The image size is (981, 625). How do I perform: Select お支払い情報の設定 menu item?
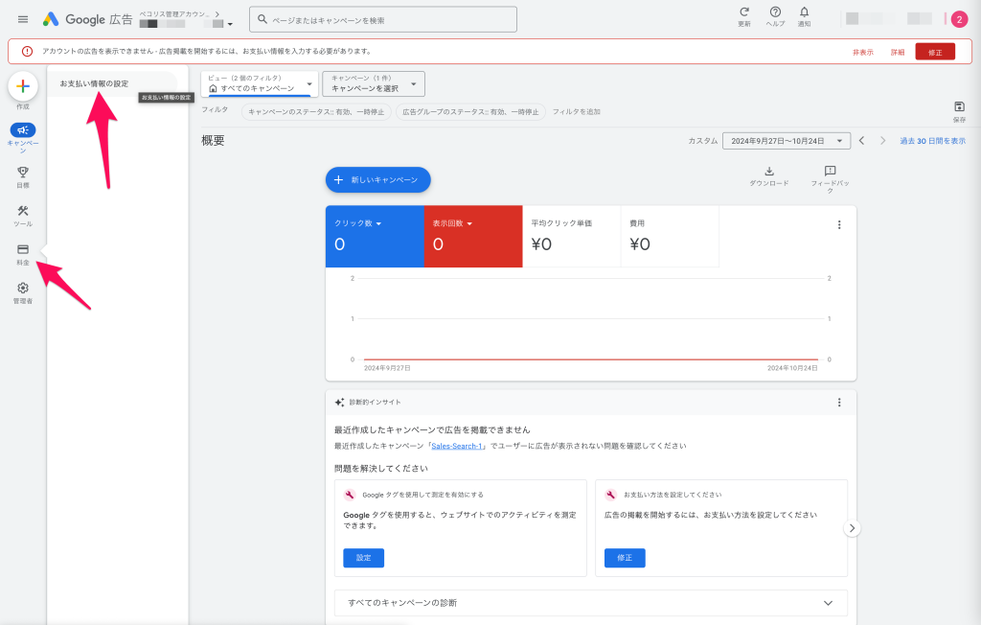(x=113, y=83)
